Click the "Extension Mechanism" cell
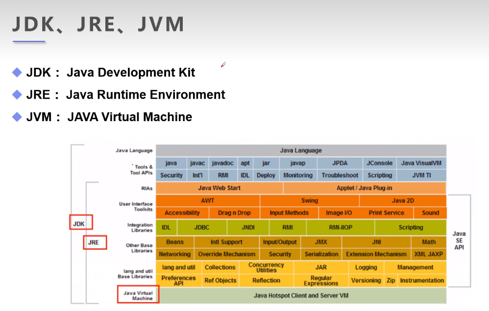The width and height of the screenshot is (489, 311). (x=376, y=254)
